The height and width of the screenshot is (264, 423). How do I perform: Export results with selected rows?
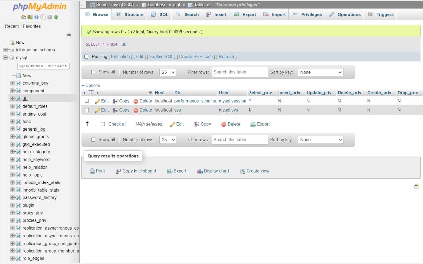tap(260, 124)
